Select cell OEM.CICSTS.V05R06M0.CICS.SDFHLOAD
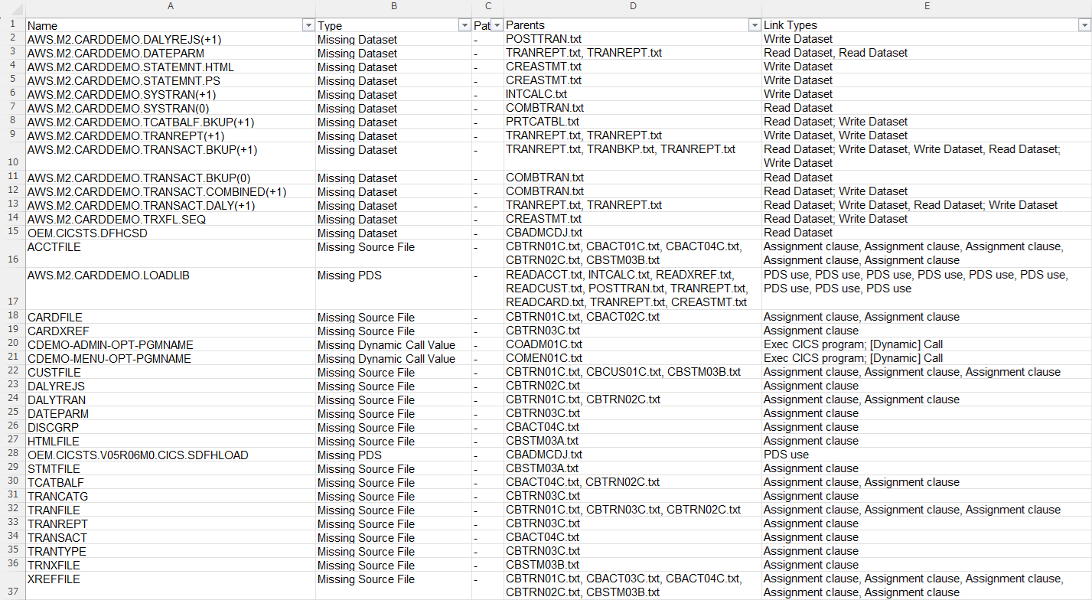The image size is (1092, 600). pyautogui.click(x=170, y=455)
